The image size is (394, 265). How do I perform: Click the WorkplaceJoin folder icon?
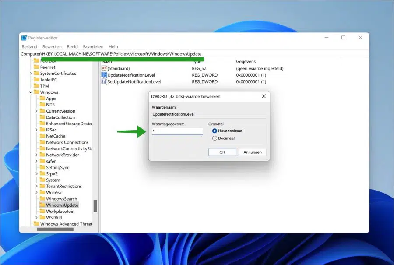[x=42, y=211]
